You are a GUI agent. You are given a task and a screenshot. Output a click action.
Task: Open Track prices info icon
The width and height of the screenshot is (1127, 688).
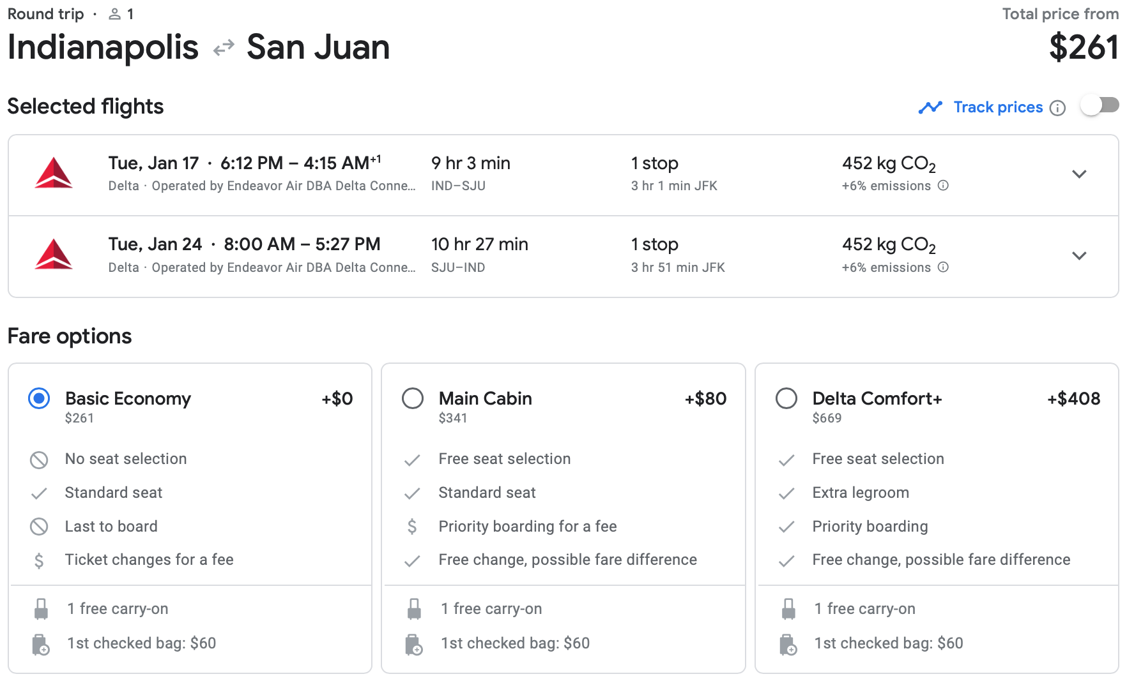[x=1058, y=108]
